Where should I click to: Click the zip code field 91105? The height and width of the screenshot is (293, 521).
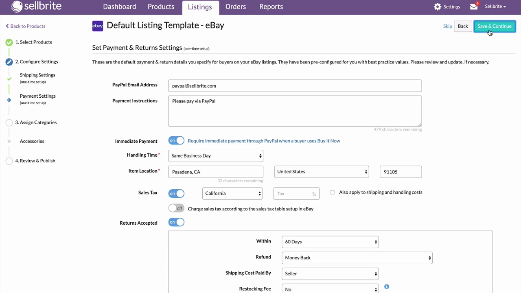(x=401, y=172)
